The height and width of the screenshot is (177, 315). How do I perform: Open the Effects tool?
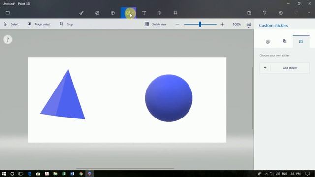point(159,13)
